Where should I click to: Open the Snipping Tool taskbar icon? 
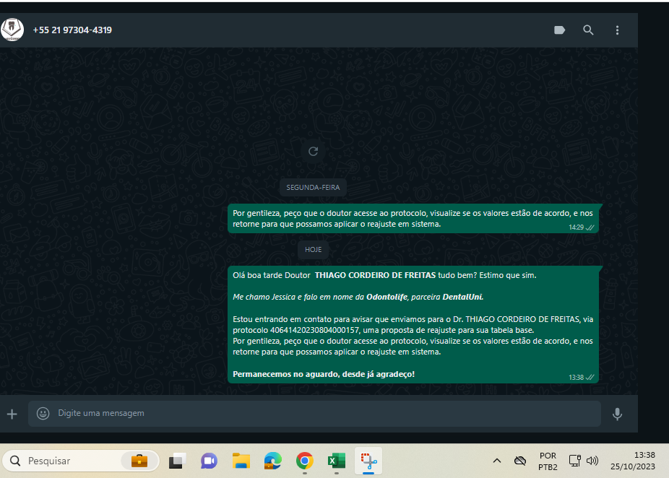[368, 461]
